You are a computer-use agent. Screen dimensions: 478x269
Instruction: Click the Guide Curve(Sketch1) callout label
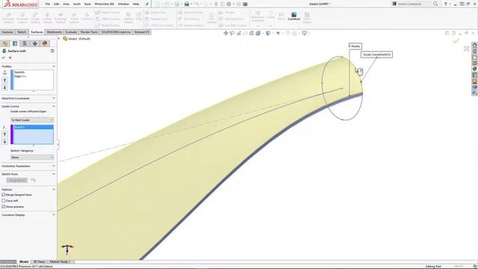click(376, 55)
